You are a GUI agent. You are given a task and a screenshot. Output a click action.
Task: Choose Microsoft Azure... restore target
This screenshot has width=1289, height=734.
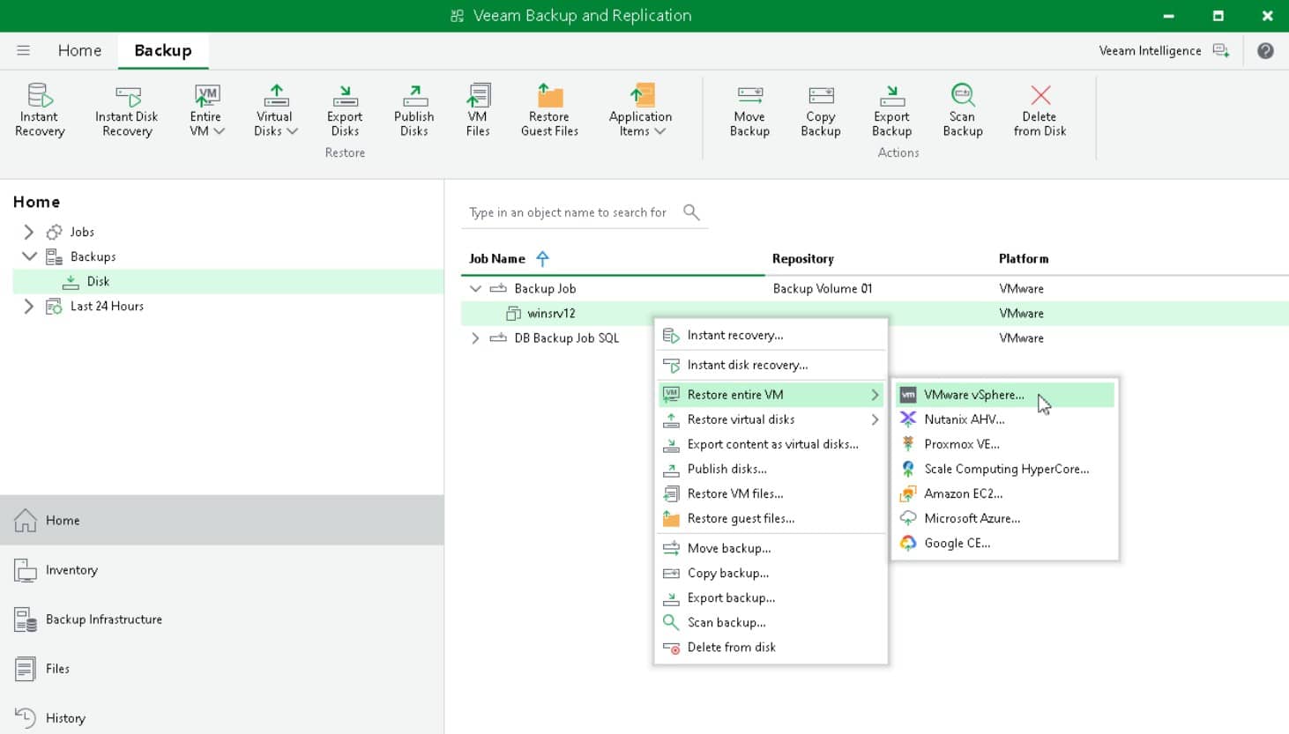coord(1005,518)
